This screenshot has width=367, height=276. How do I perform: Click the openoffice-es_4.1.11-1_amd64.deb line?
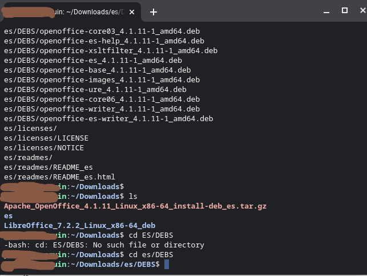(93, 61)
